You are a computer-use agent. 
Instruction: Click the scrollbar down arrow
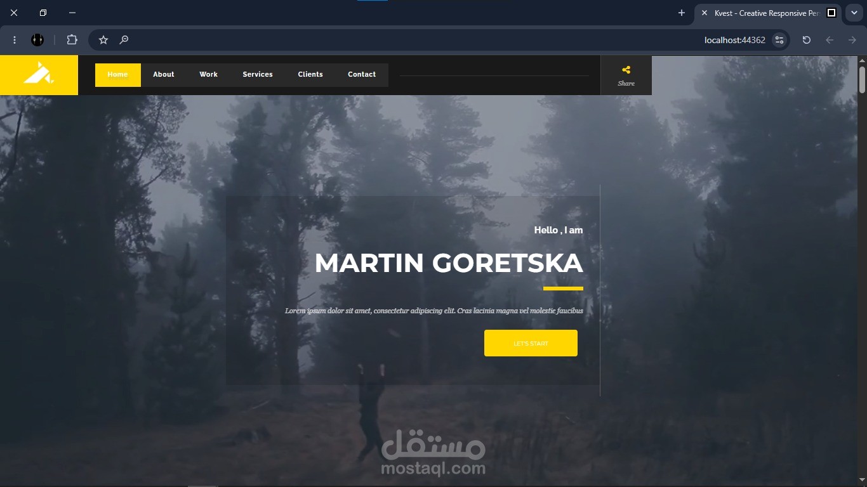pos(862,481)
